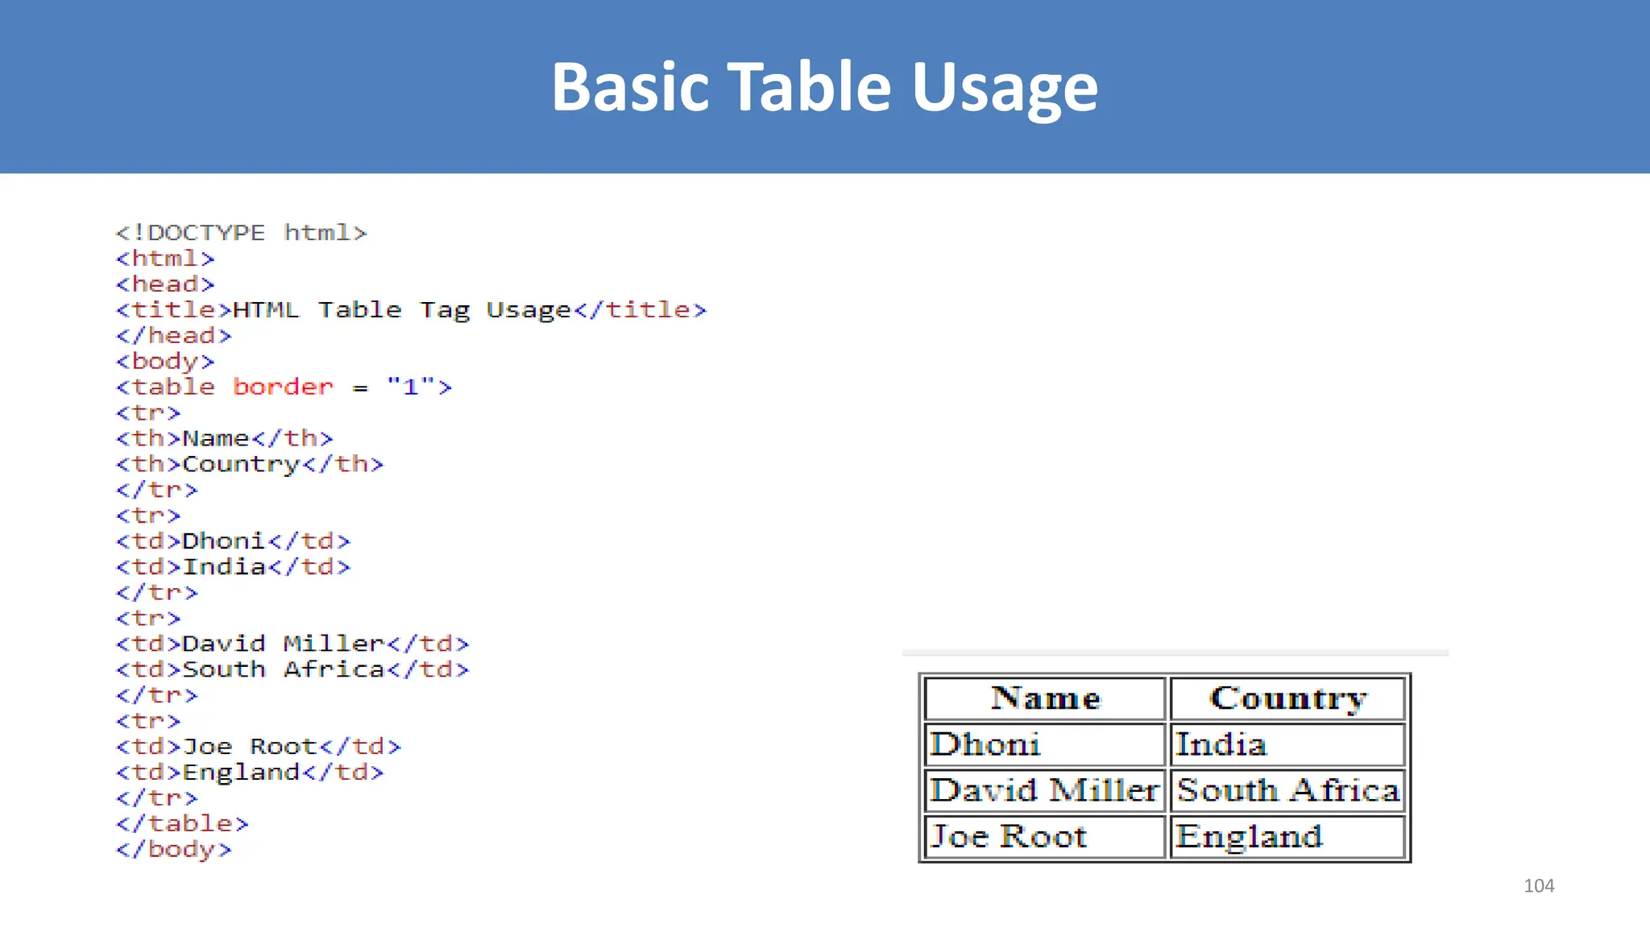Click the '</table>' closing tag line
Viewport: 1650px width, 928px height.
tap(182, 823)
